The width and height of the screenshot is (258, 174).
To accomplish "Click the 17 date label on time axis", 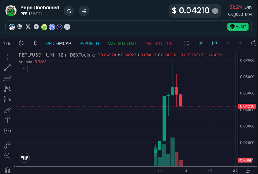I will click(210, 171).
